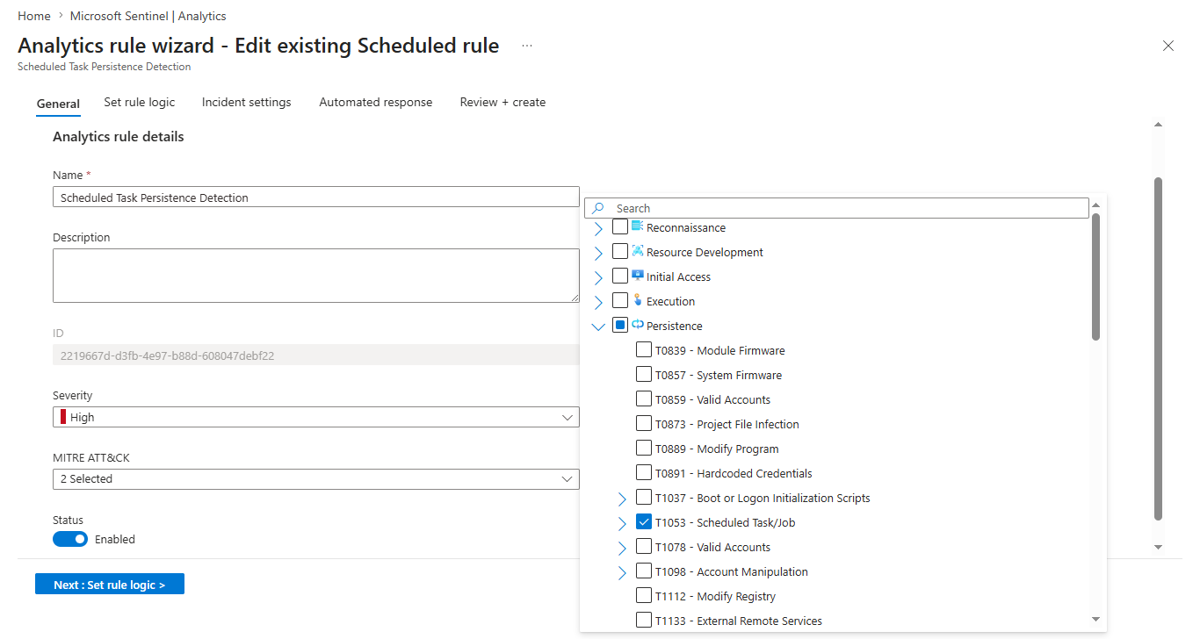Expand T1098 Account Manipulation sub-techniques
The image size is (1200, 639).
(622, 572)
